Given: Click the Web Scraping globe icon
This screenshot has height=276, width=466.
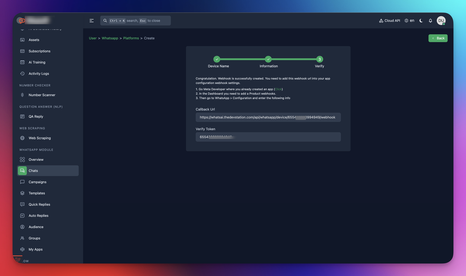Looking at the screenshot, I should coord(22,138).
